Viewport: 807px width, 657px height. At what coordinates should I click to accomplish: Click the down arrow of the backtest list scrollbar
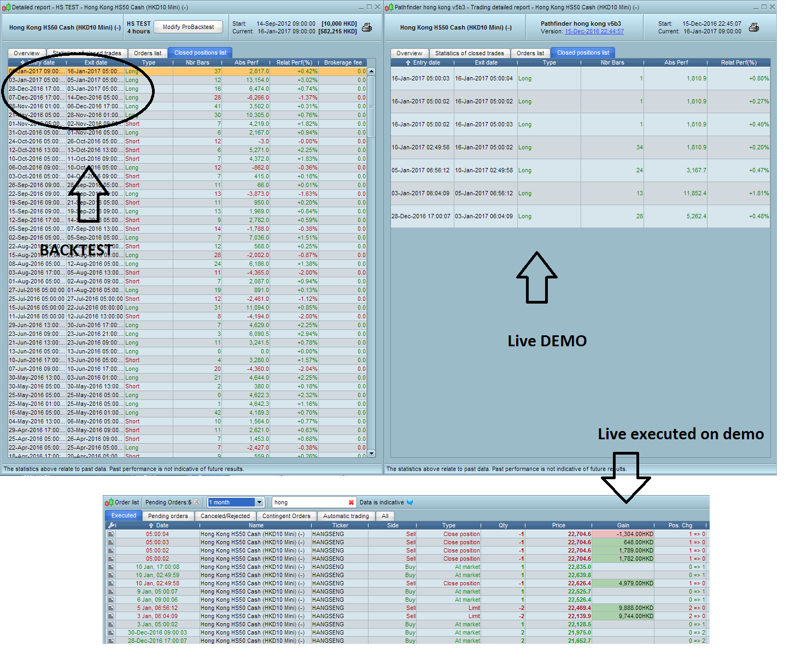pyautogui.click(x=371, y=453)
